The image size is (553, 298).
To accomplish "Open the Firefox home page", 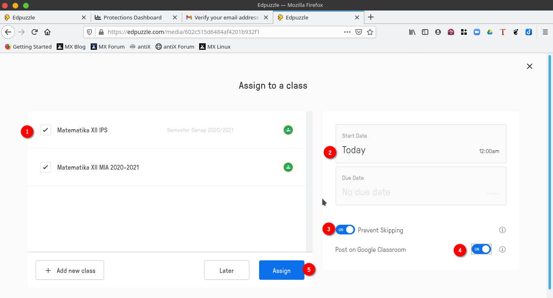I will coord(47,32).
